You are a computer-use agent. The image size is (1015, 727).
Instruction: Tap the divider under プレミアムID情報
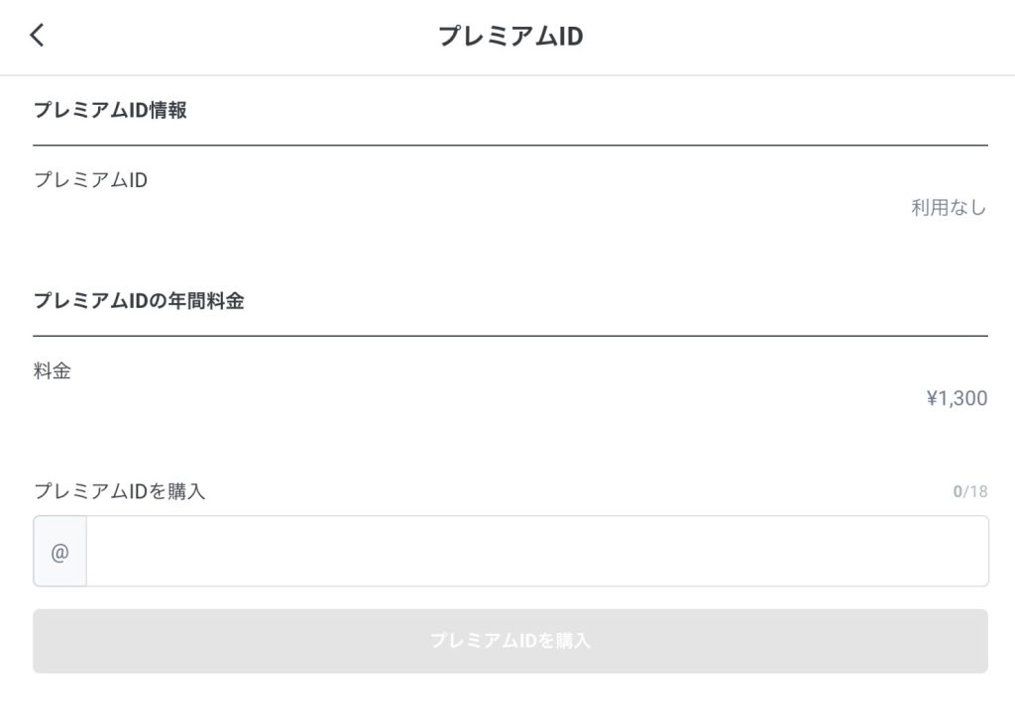click(507, 141)
